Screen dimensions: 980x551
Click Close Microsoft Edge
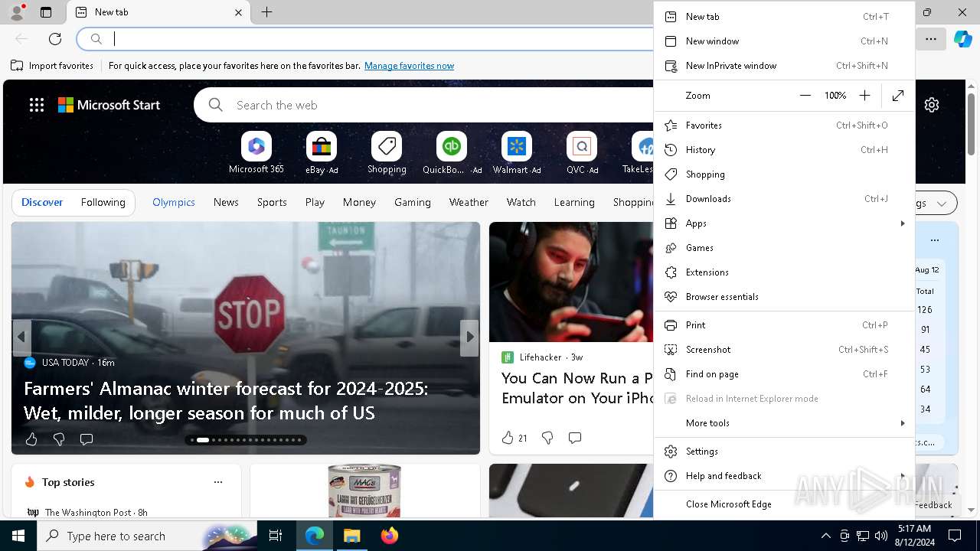784,504
